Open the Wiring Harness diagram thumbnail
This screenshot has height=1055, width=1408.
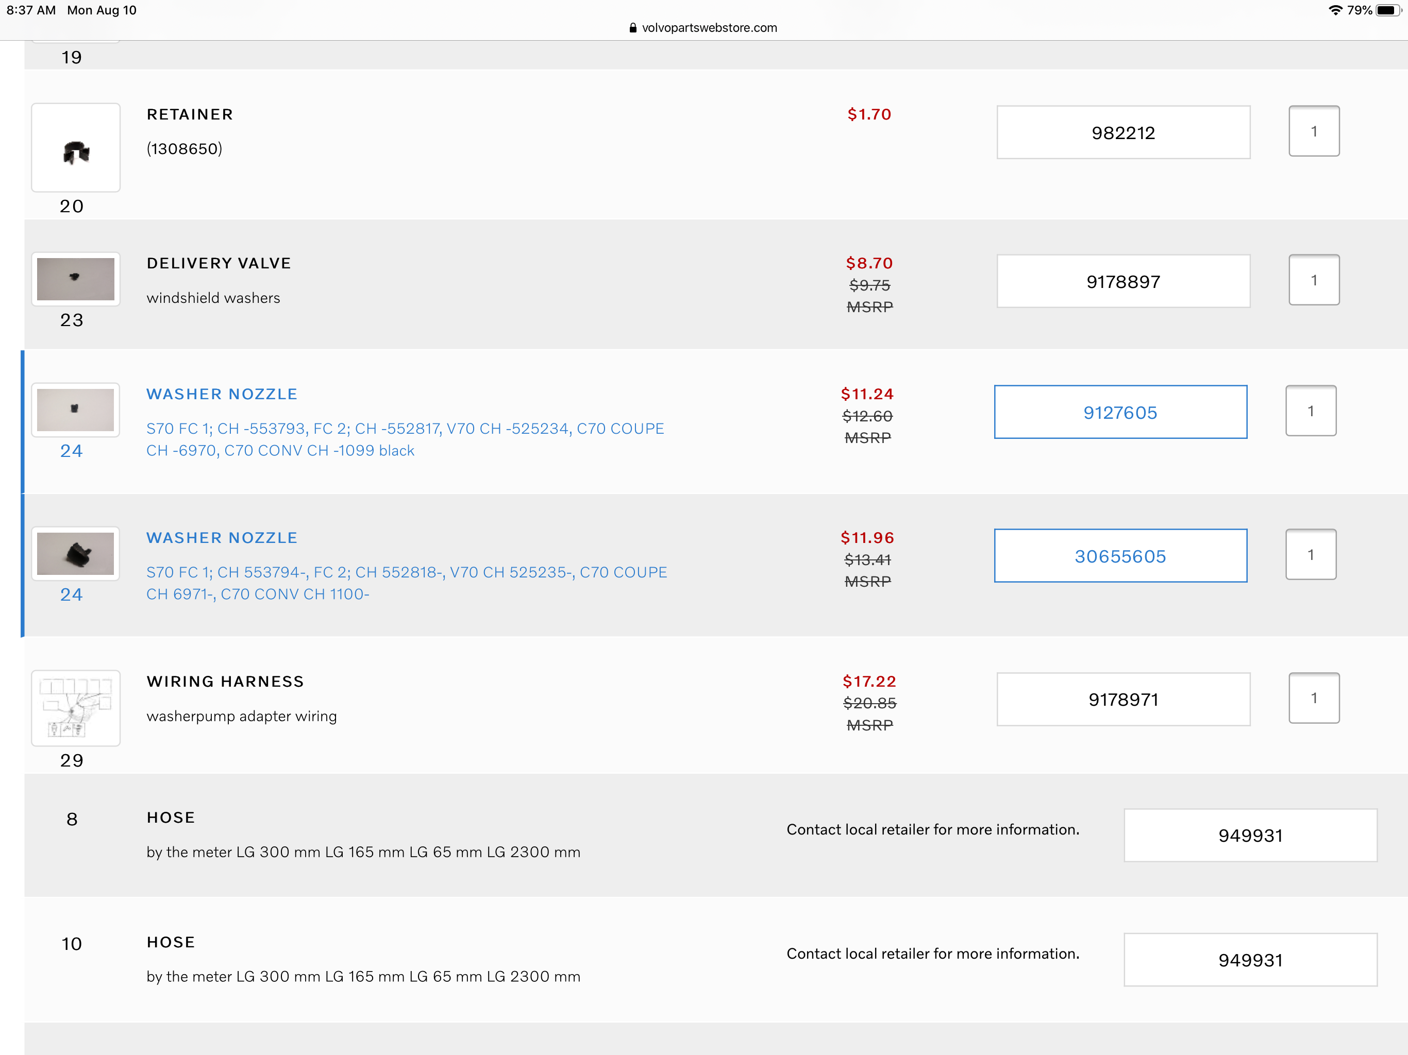pyautogui.click(x=76, y=708)
